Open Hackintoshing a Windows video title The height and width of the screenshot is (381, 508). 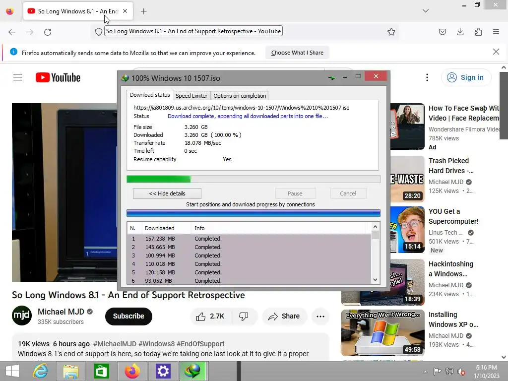tap(451, 269)
